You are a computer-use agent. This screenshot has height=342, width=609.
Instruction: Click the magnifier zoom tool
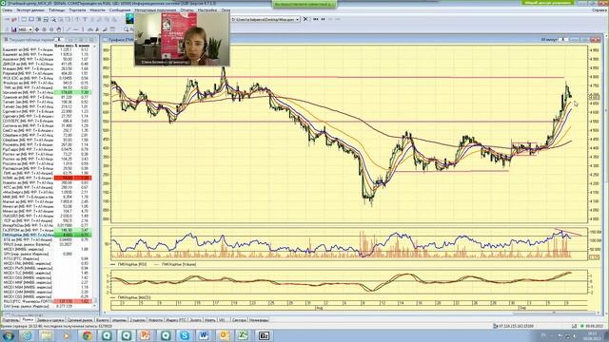[x=127, y=29]
